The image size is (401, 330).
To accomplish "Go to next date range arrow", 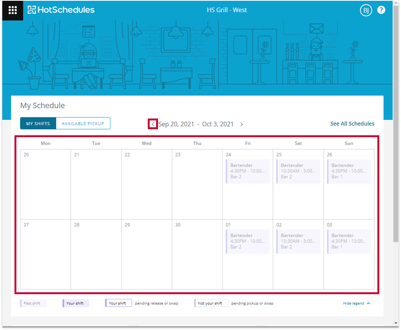I will (241, 124).
